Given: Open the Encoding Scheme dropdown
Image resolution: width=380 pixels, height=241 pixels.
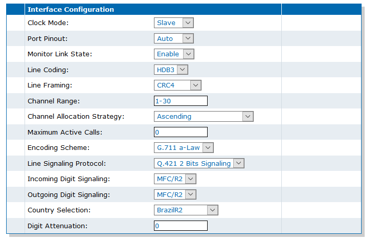Looking at the screenshot, I should pyautogui.click(x=184, y=148).
